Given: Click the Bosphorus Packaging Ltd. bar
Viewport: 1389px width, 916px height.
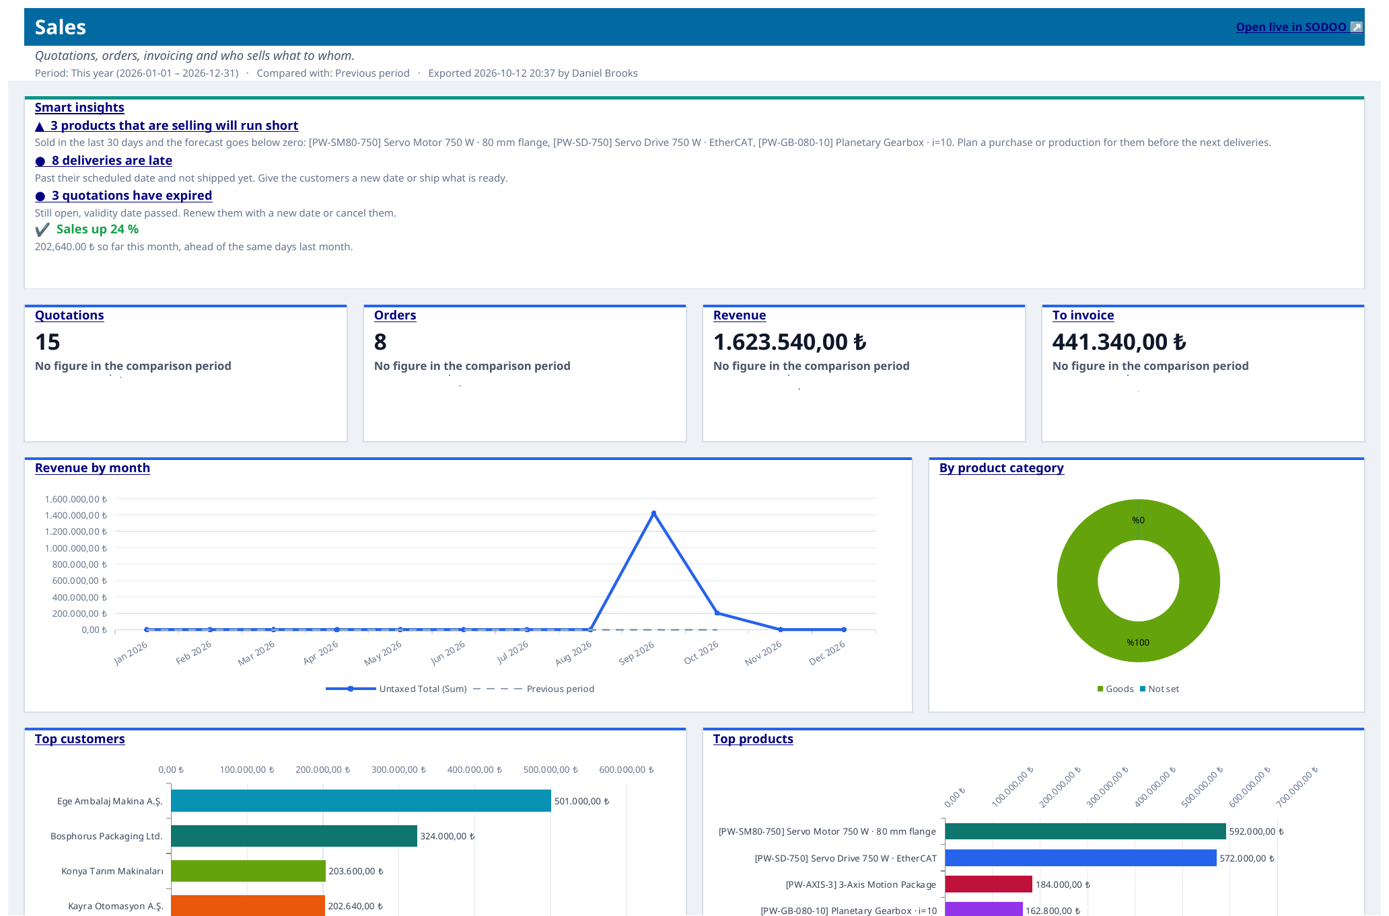Looking at the screenshot, I should tap(294, 836).
